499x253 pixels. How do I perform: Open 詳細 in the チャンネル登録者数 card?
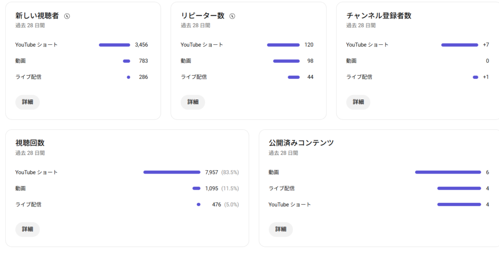pos(358,102)
